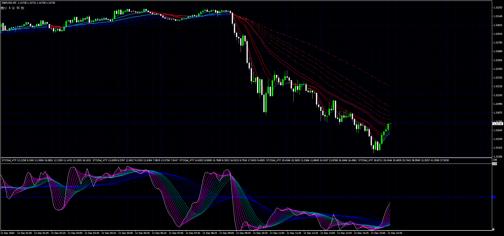Click the 1.31530 price scale label
504x236 pixels.
pyautogui.click(x=497, y=139)
